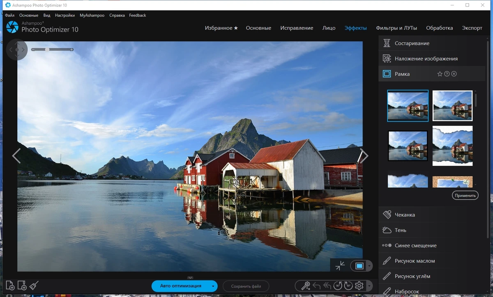Open the Синее смещение effect

[431, 246]
